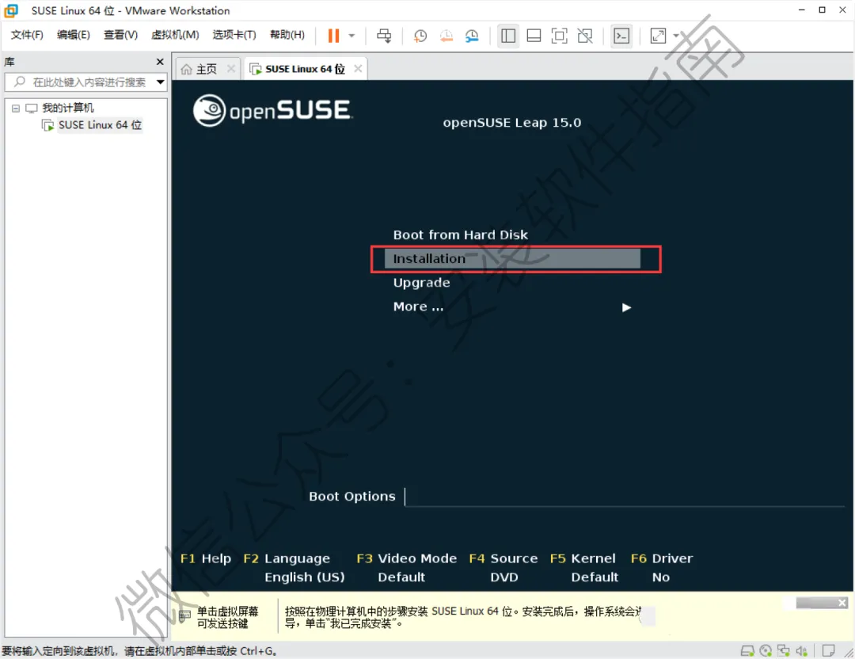Open the More ... submenu
This screenshot has width=855, height=659.
point(418,307)
